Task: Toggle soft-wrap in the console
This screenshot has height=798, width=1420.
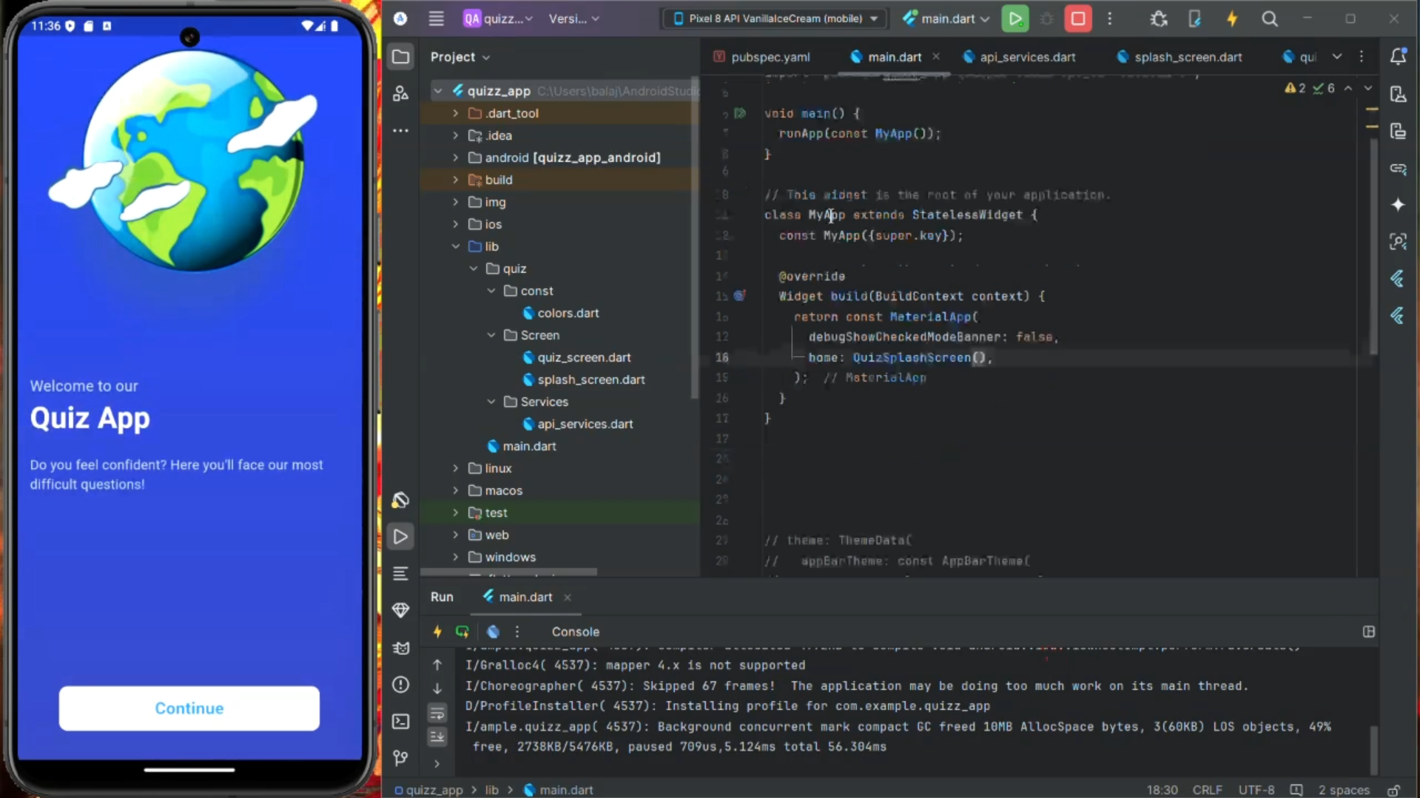Action: click(437, 713)
